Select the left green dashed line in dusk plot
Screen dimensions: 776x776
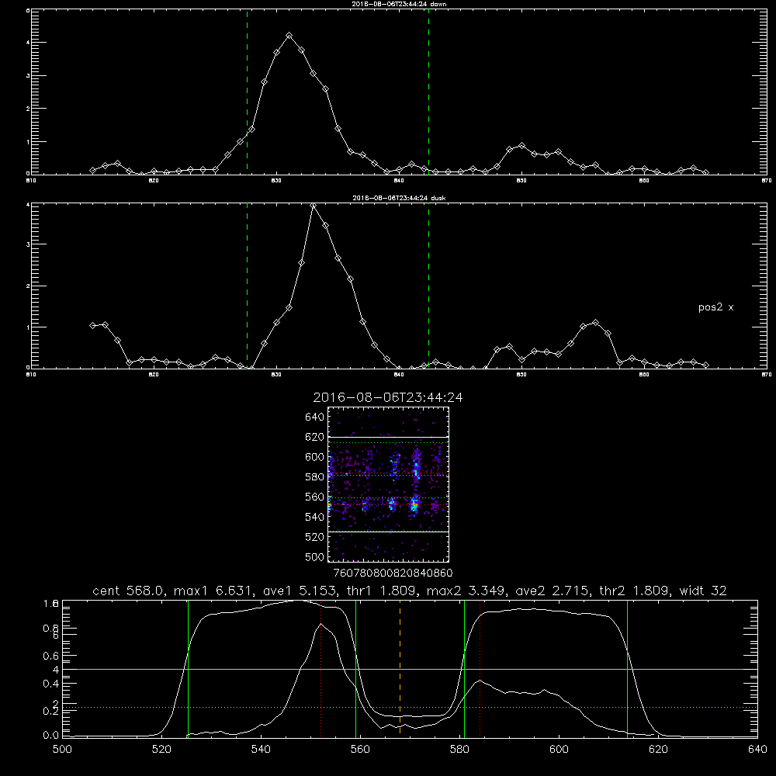(247, 286)
